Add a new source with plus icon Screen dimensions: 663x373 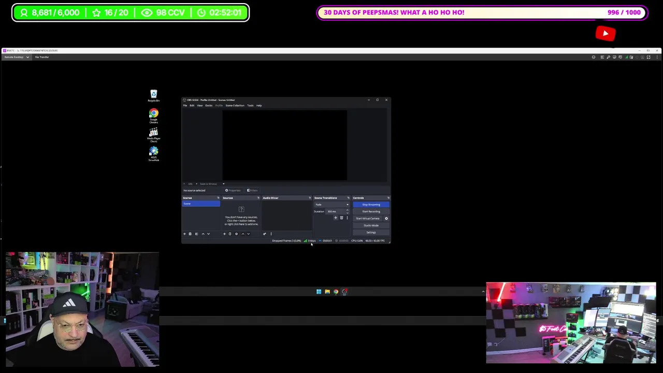point(224,234)
